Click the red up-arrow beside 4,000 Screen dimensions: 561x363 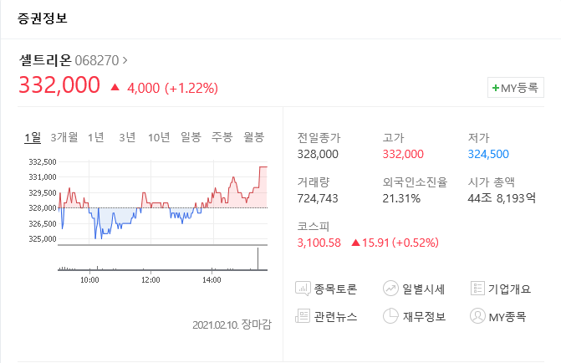pyautogui.click(x=115, y=87)
